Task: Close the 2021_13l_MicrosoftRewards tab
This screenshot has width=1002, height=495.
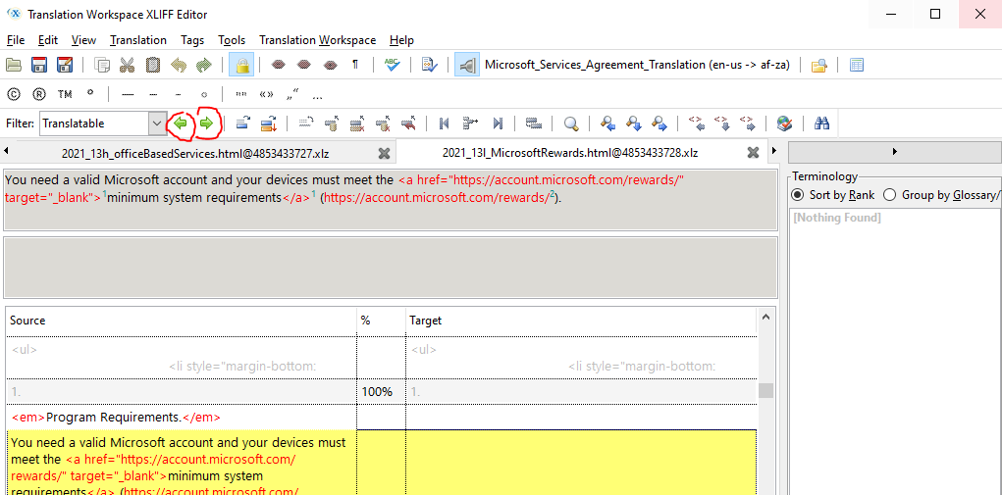Action: [x=754, y=153]
